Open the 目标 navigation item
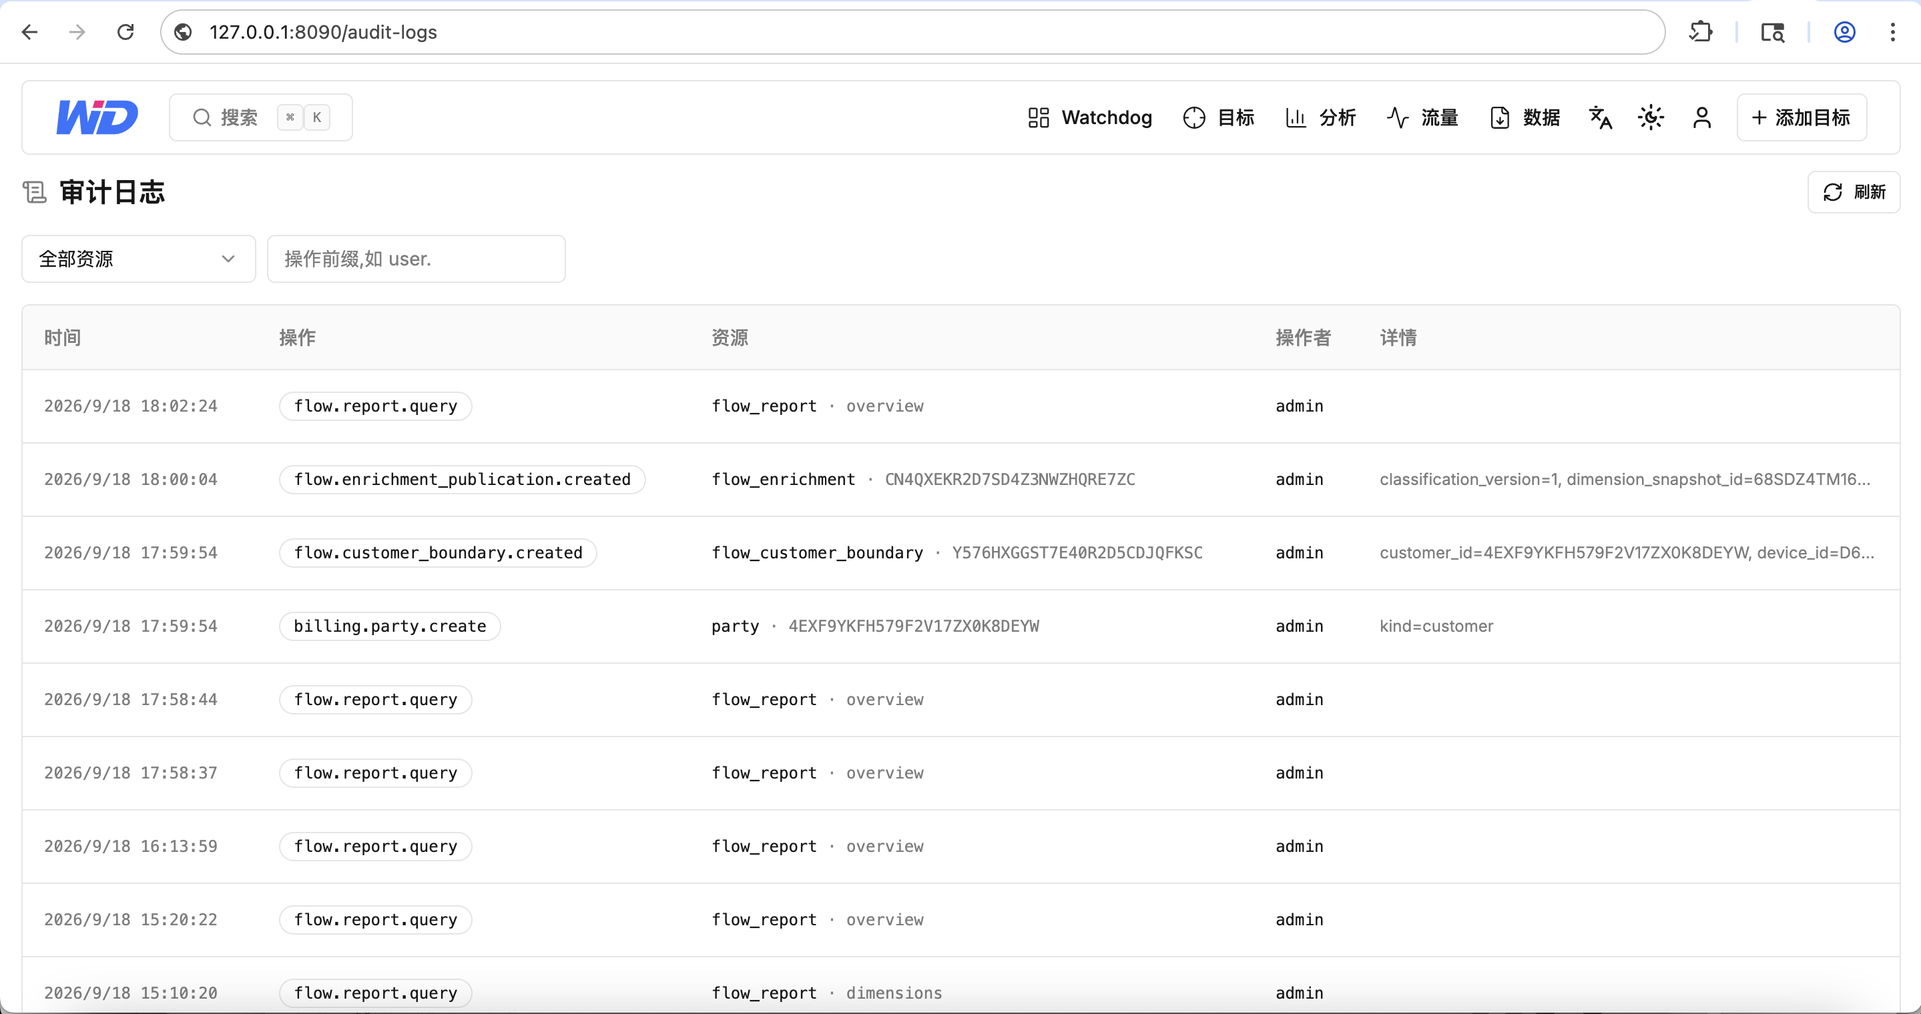The height and width of the screenshot is (1014, 1921). pos(1219,117)
